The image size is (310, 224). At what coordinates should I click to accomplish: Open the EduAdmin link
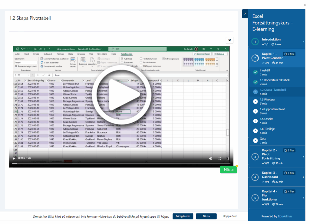pyautogui.click(x=285, y=216)
